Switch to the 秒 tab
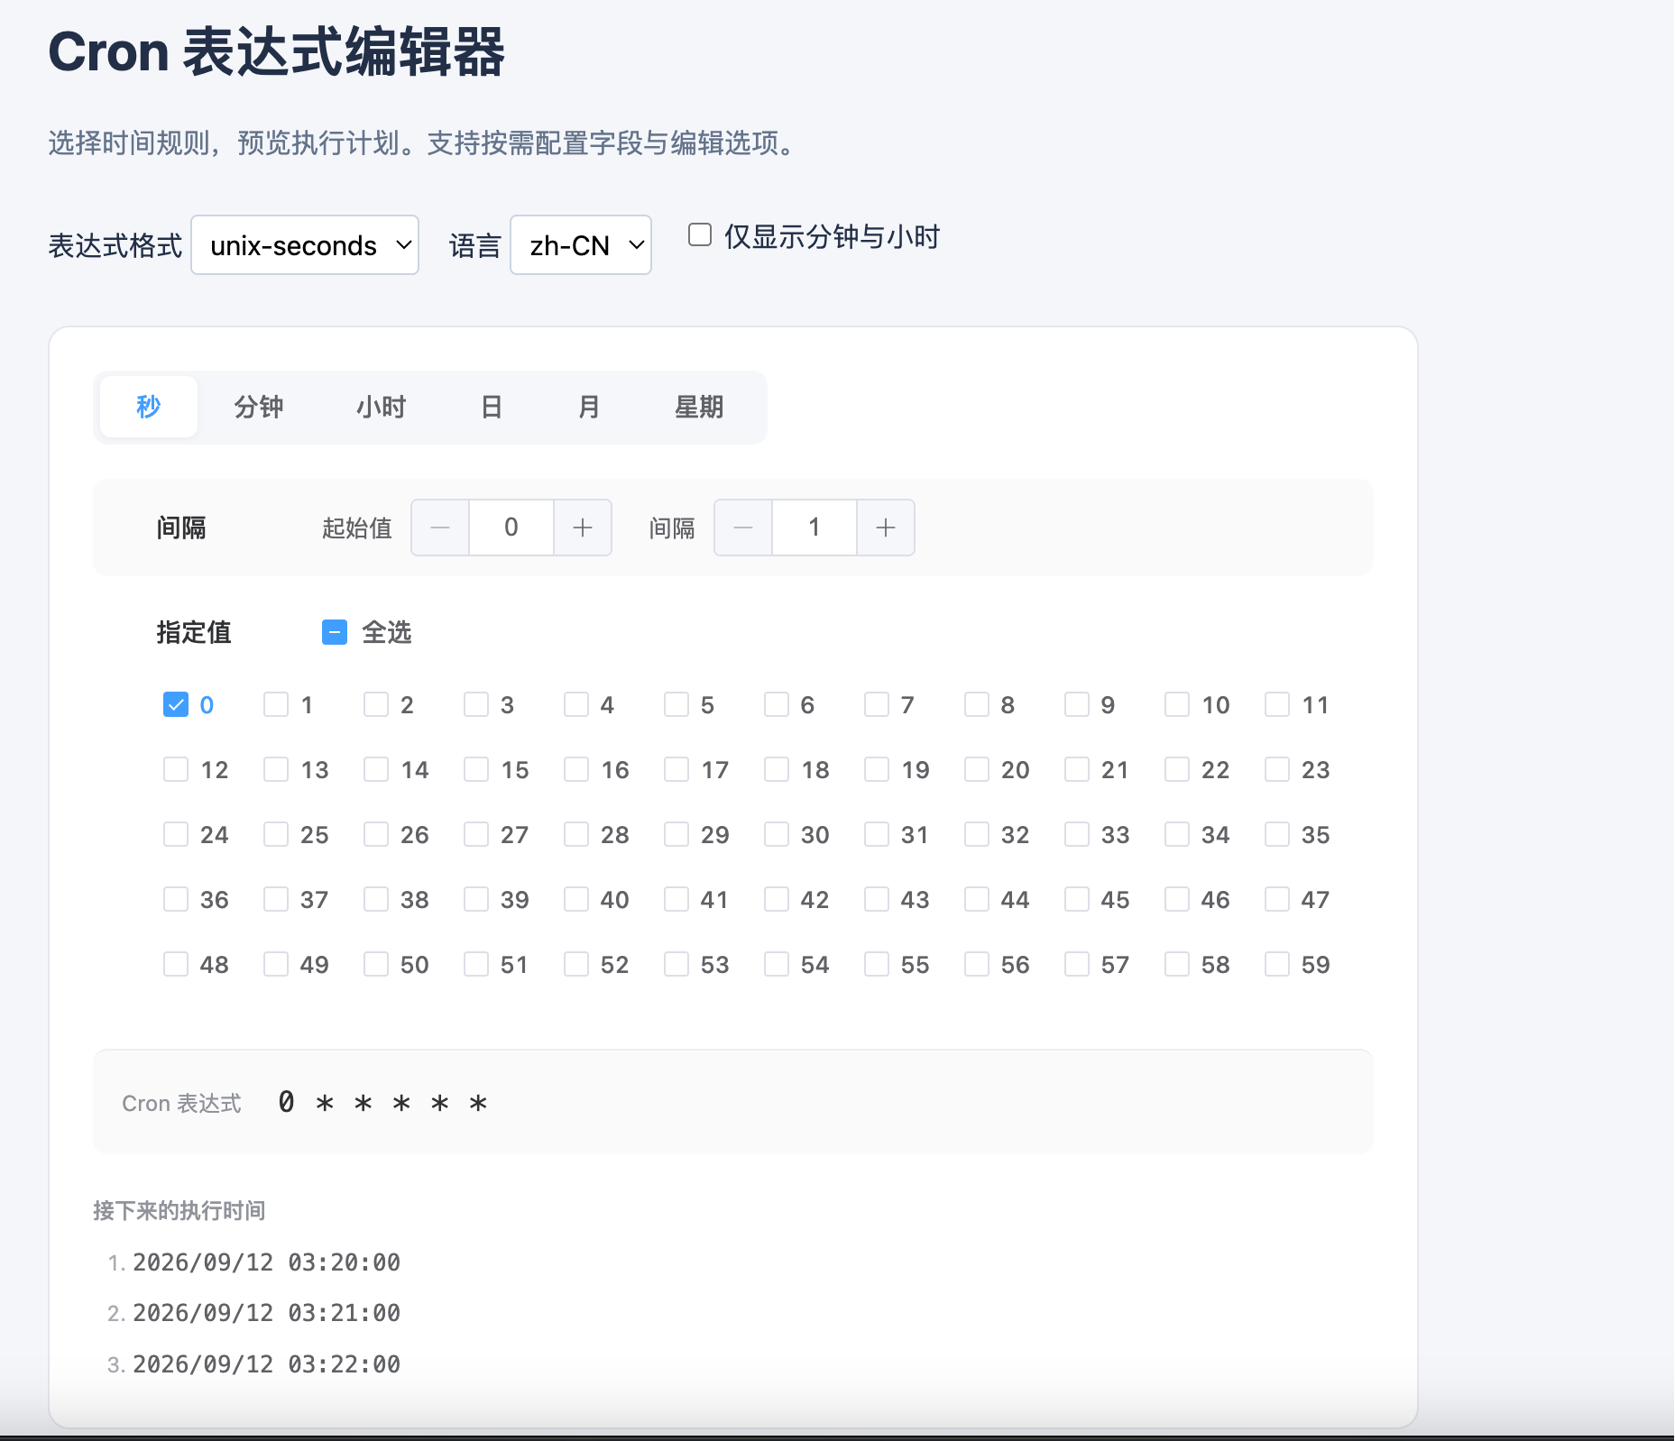This screenshot has height=1441, width=1675. 149,407
